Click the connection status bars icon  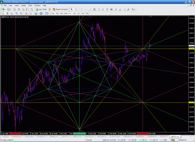click(x=173, y=140)
